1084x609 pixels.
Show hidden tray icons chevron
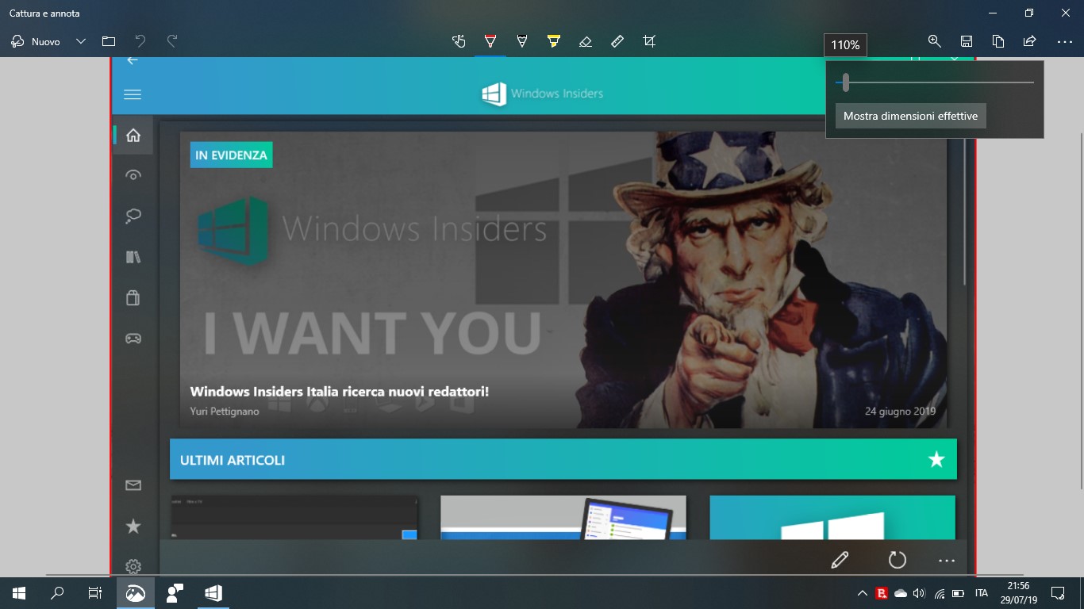(x=863, y=593)
